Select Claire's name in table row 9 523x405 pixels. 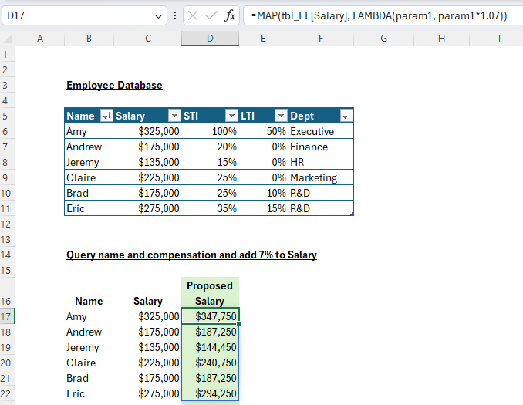89,177
